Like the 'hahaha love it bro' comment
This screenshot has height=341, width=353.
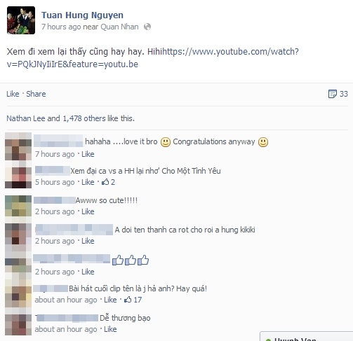[88, 154]
